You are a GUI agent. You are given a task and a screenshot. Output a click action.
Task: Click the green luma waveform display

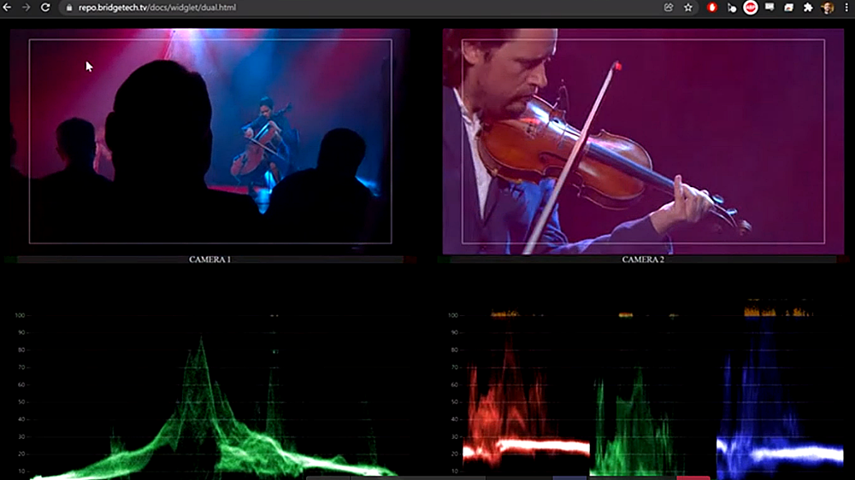(205, 410)
